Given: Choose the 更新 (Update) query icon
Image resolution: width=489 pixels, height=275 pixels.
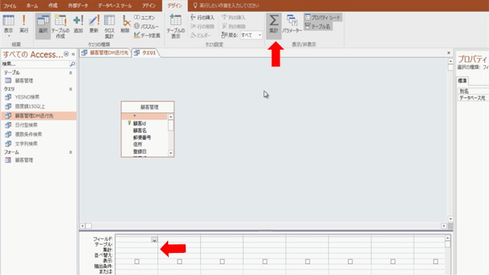Looking at the screenshot, I should click(x=93, y=24).
